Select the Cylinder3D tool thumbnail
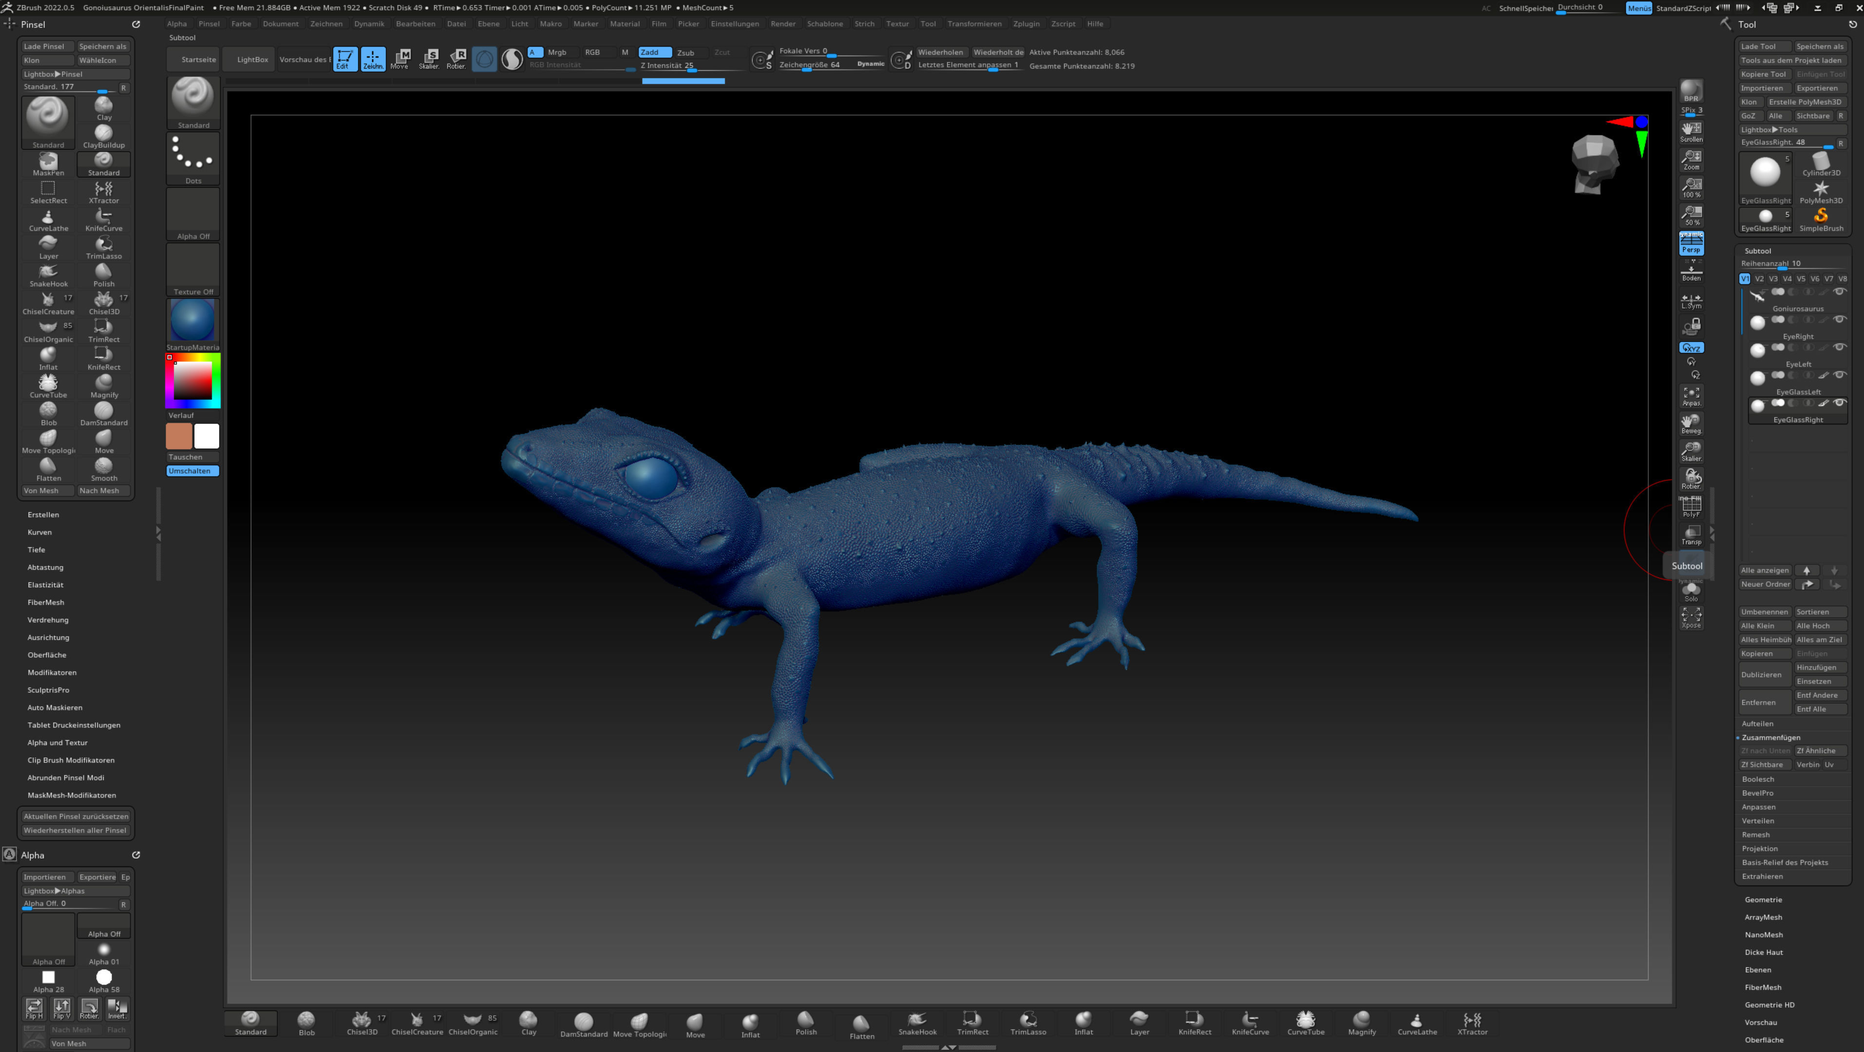Viewport: 1864px width, 1052px height. 1821,164
